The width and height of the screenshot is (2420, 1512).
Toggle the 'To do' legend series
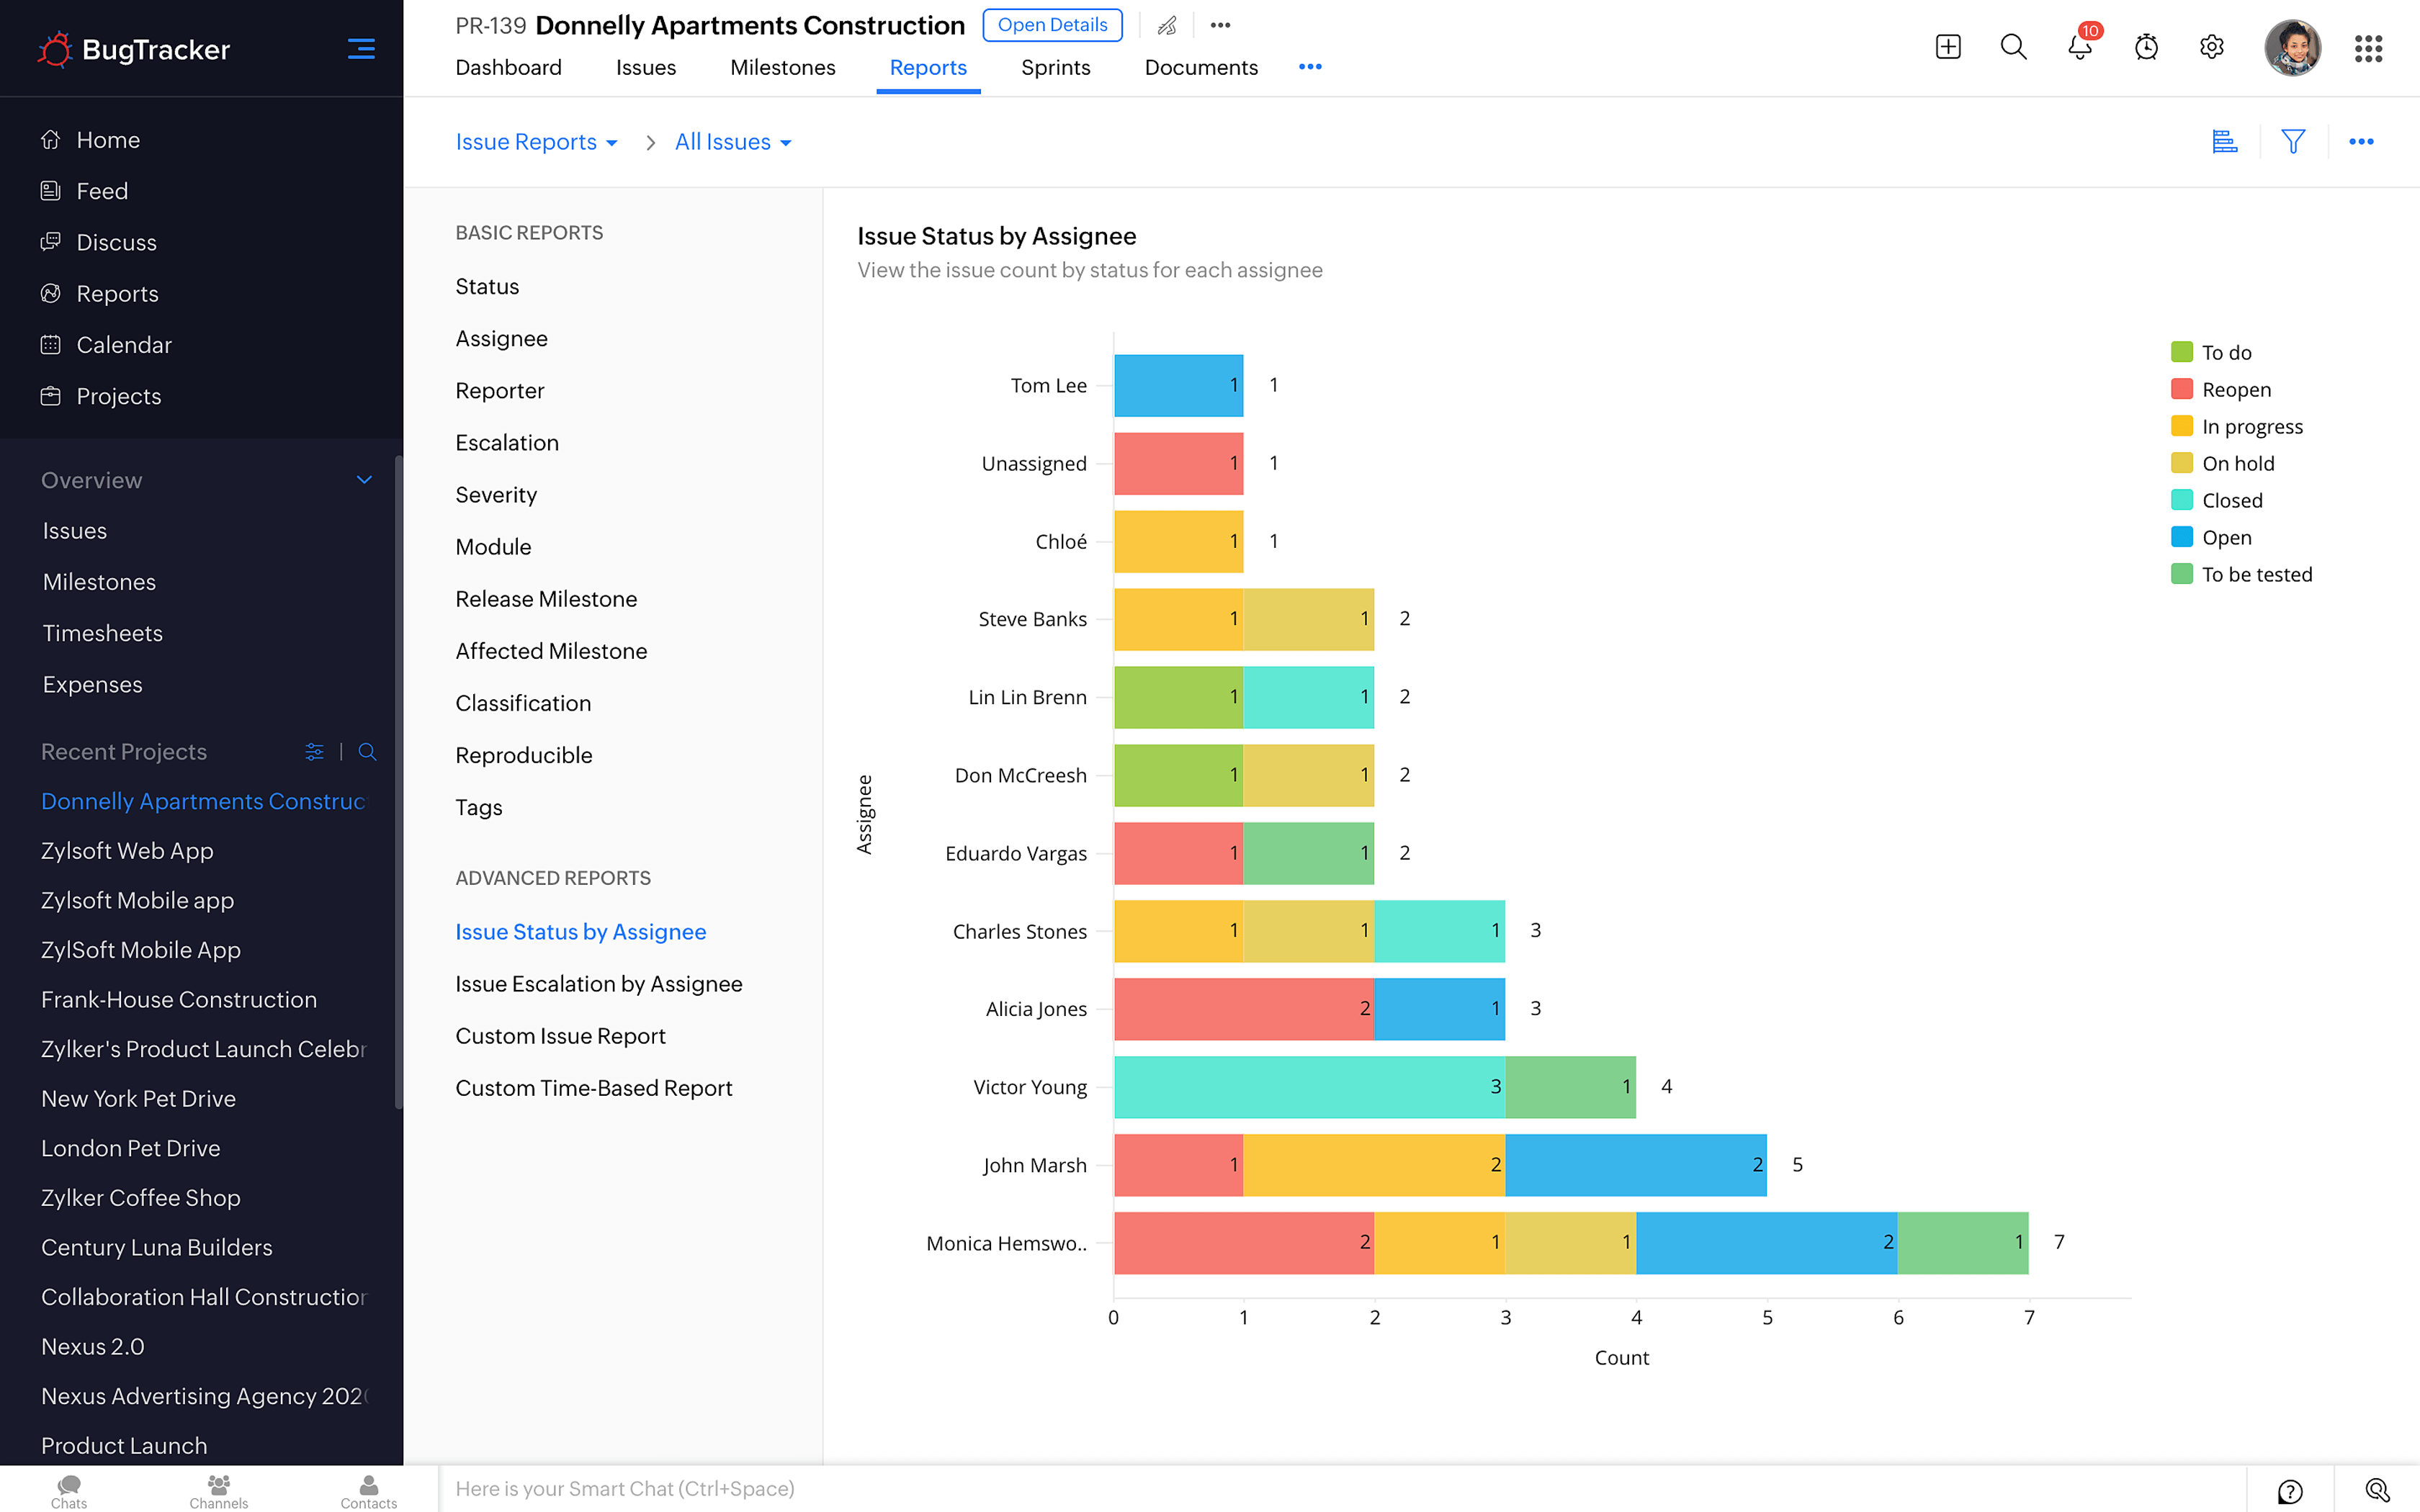coord(2226,352)
